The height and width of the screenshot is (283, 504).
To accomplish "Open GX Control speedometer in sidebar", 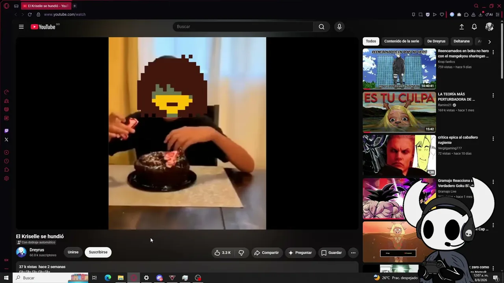I will (x=6, y=92).
